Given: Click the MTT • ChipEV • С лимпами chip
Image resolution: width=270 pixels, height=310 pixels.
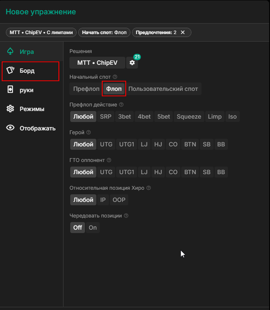Looking at the screenshot, I should [41, 32].
